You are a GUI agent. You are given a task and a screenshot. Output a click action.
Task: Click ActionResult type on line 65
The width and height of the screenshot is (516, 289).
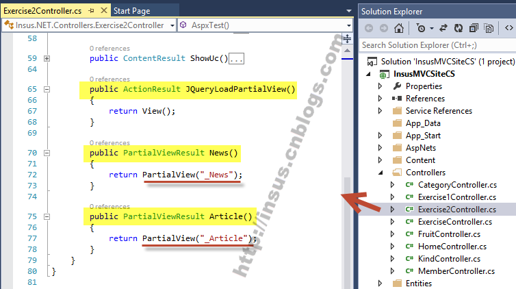[x=152, y=89]
